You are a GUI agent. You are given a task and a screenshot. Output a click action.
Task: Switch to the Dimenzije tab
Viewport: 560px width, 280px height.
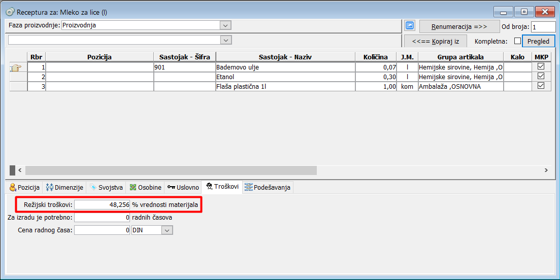pyautogui.click(x=64, y=187)
